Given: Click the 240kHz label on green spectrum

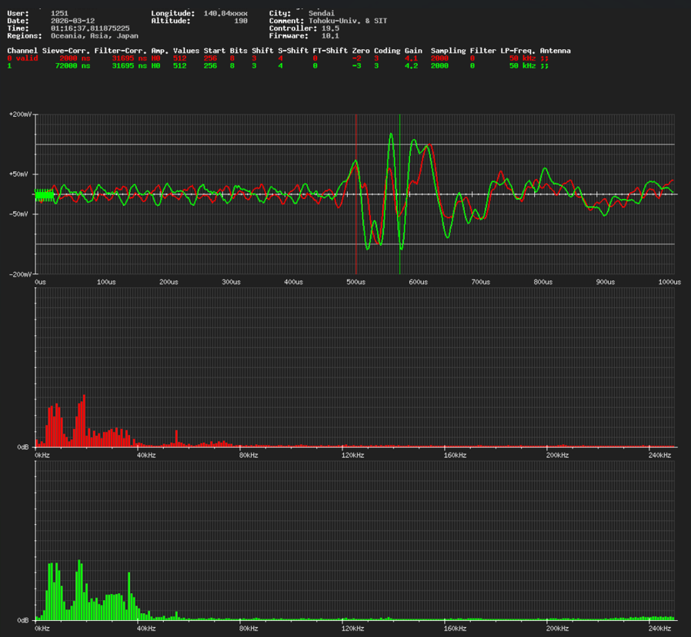Looking at the screenshot, I should 660,629.
